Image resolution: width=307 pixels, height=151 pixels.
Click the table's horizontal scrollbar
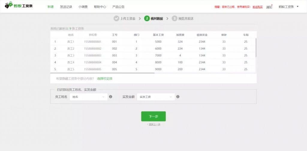click(102, 73)
